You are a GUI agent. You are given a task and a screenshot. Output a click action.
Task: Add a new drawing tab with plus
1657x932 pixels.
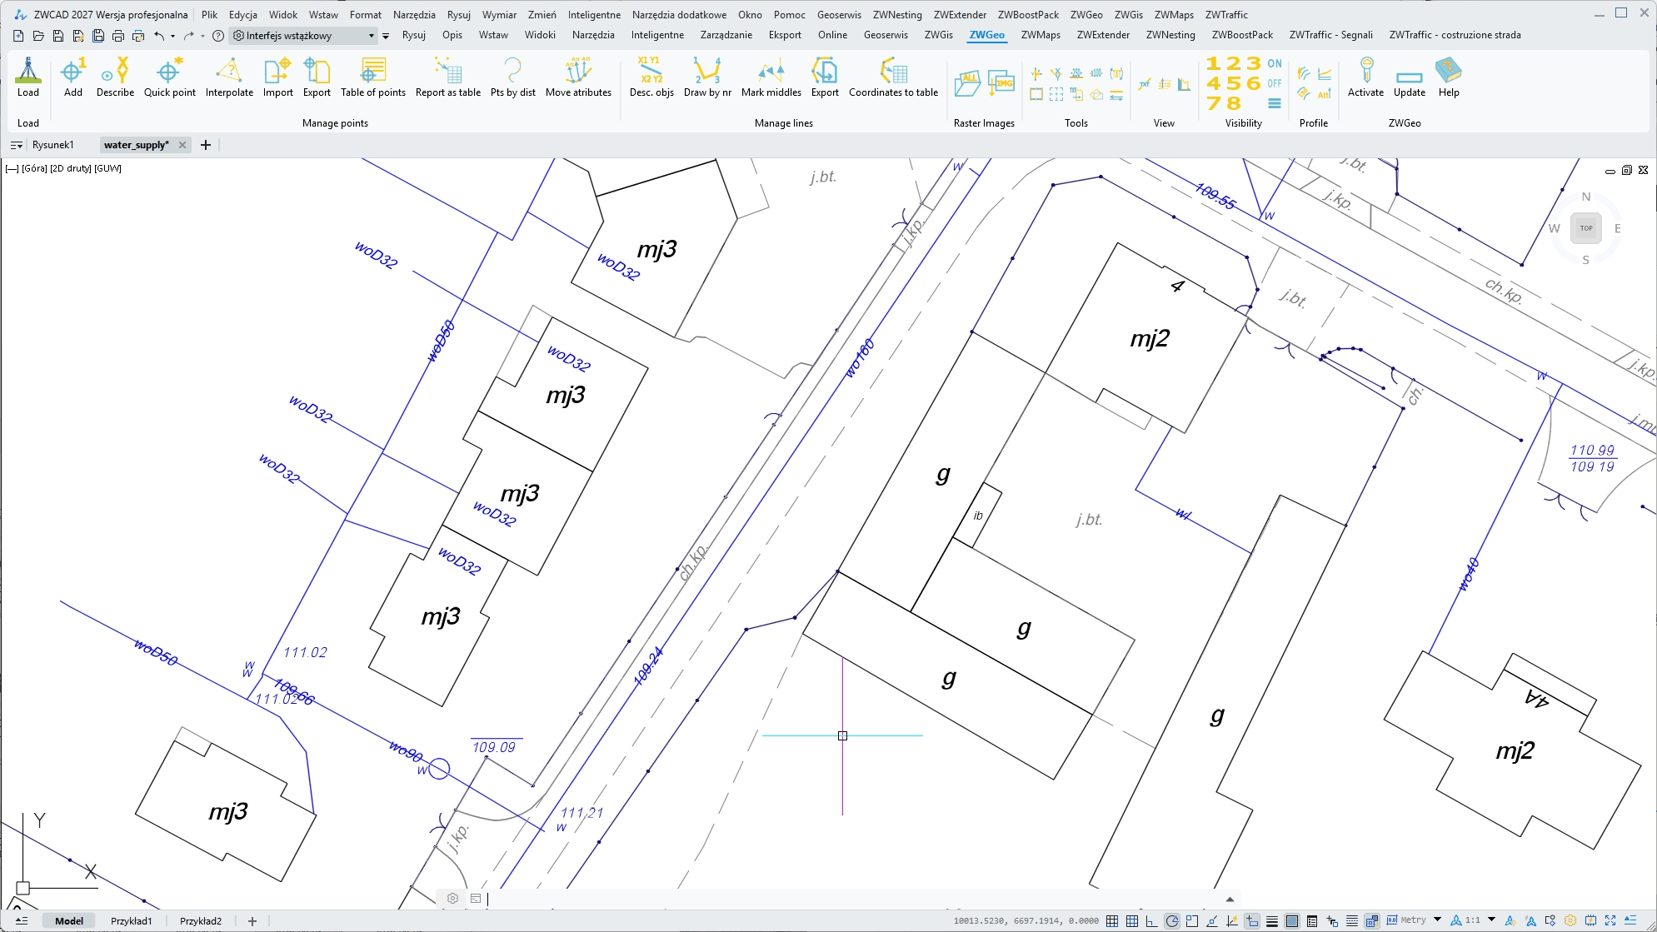point(206,145)
